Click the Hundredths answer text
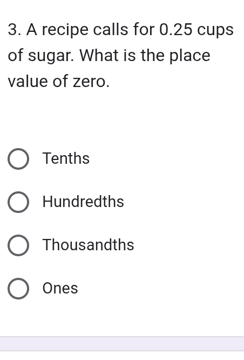 pyautogui.click(x=83, y=202)
